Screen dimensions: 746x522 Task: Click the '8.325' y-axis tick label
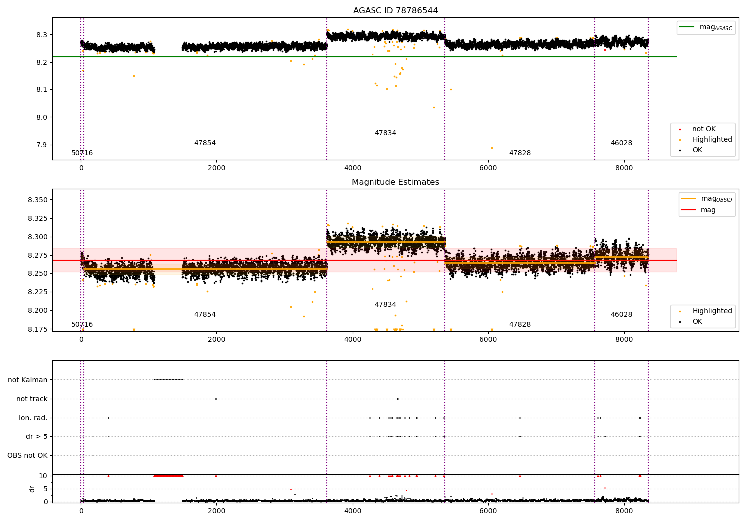click(38, 218)
